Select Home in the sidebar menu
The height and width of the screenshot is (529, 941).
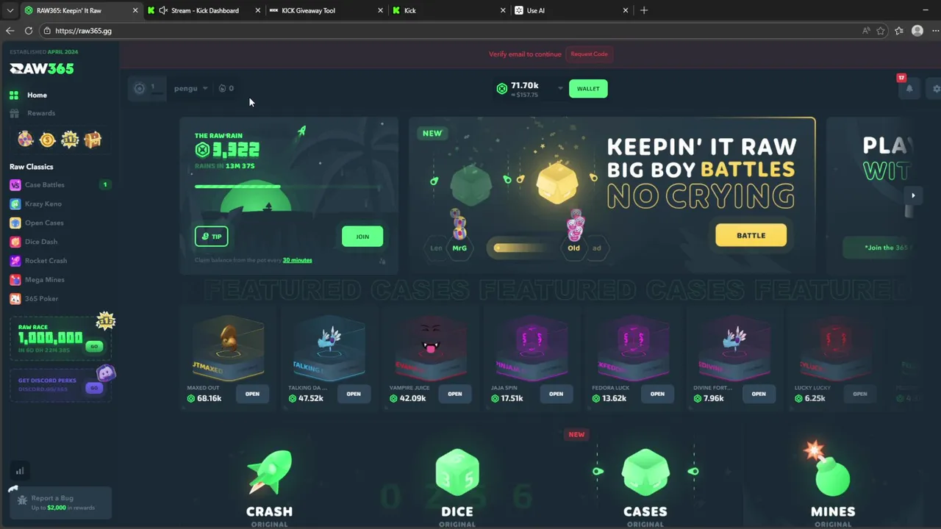(37, 95)
